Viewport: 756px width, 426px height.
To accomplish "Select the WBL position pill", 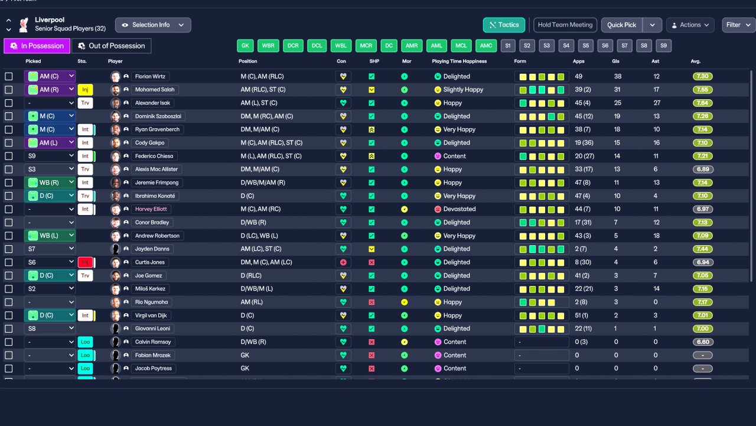I will coord(340,45).
